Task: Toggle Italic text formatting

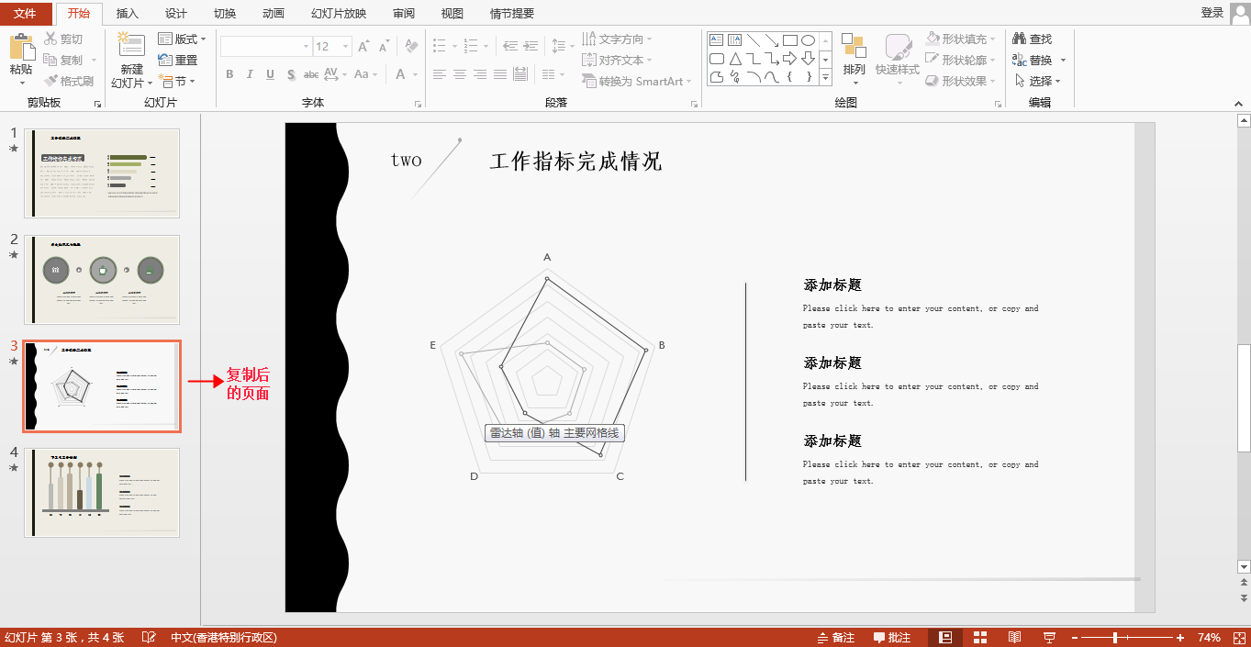Action: 250,74
